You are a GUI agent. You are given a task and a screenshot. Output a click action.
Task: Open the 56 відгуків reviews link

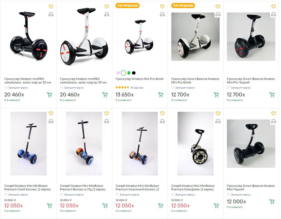(137, 88)
